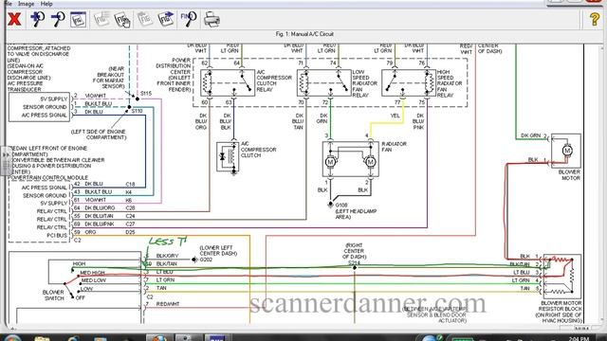Fit the figure to window icon
Image resolution: width=607 pixels, height=341 pixels.
[78, 19]
